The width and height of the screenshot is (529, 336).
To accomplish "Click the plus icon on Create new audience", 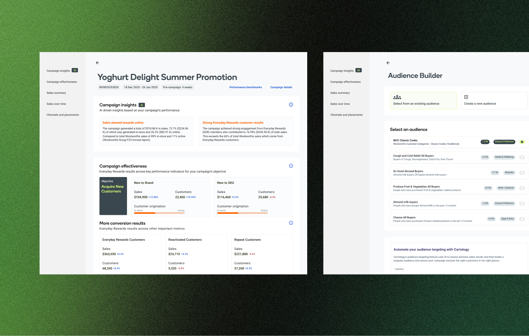I will coord(466,97).
